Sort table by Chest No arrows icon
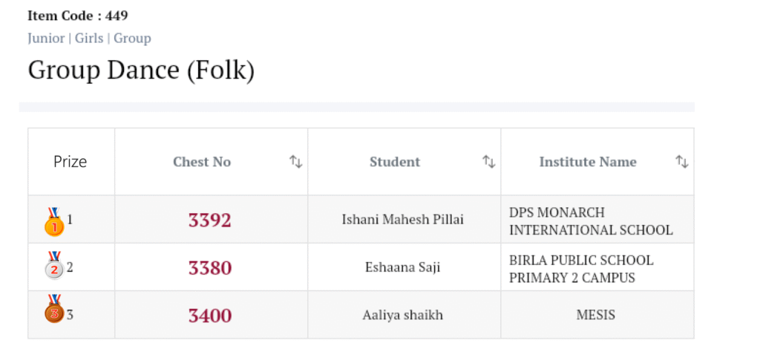This screenshot has height=363, width=760. coord(295,162)
